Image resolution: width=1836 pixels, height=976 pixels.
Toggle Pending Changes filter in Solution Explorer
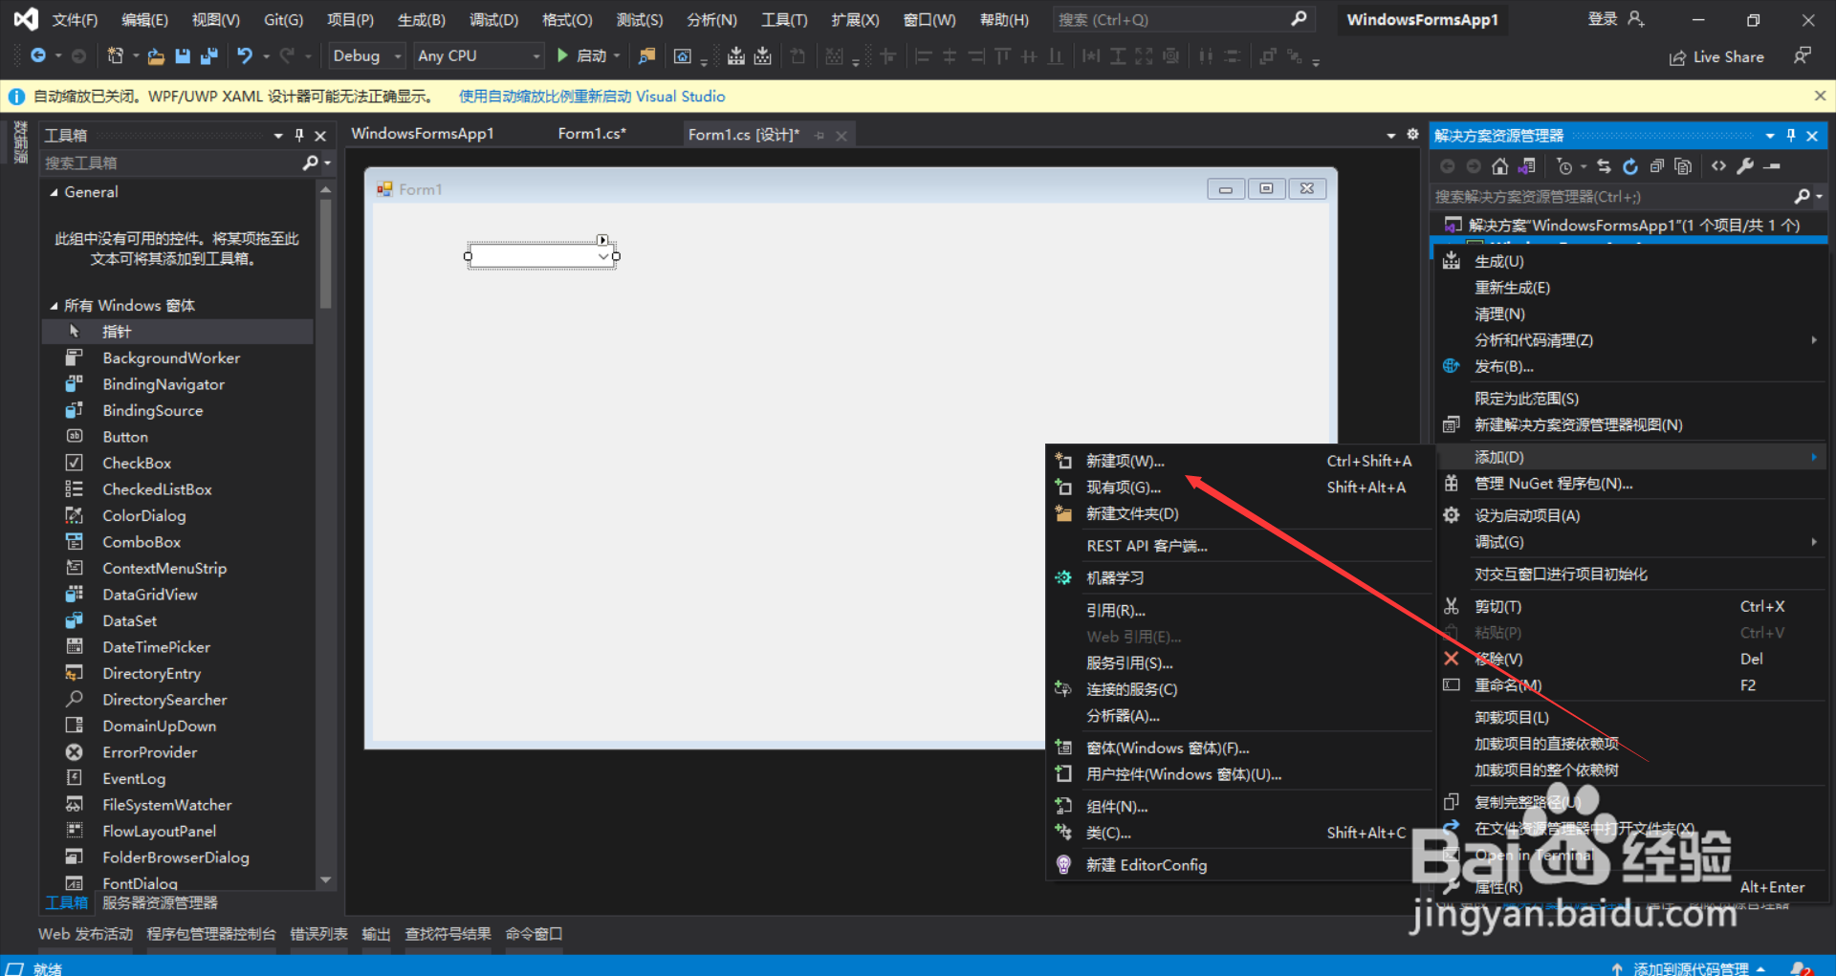point(1565,166)
